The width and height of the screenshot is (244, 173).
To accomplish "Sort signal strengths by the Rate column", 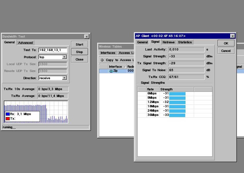I will (x=153, y=89).
